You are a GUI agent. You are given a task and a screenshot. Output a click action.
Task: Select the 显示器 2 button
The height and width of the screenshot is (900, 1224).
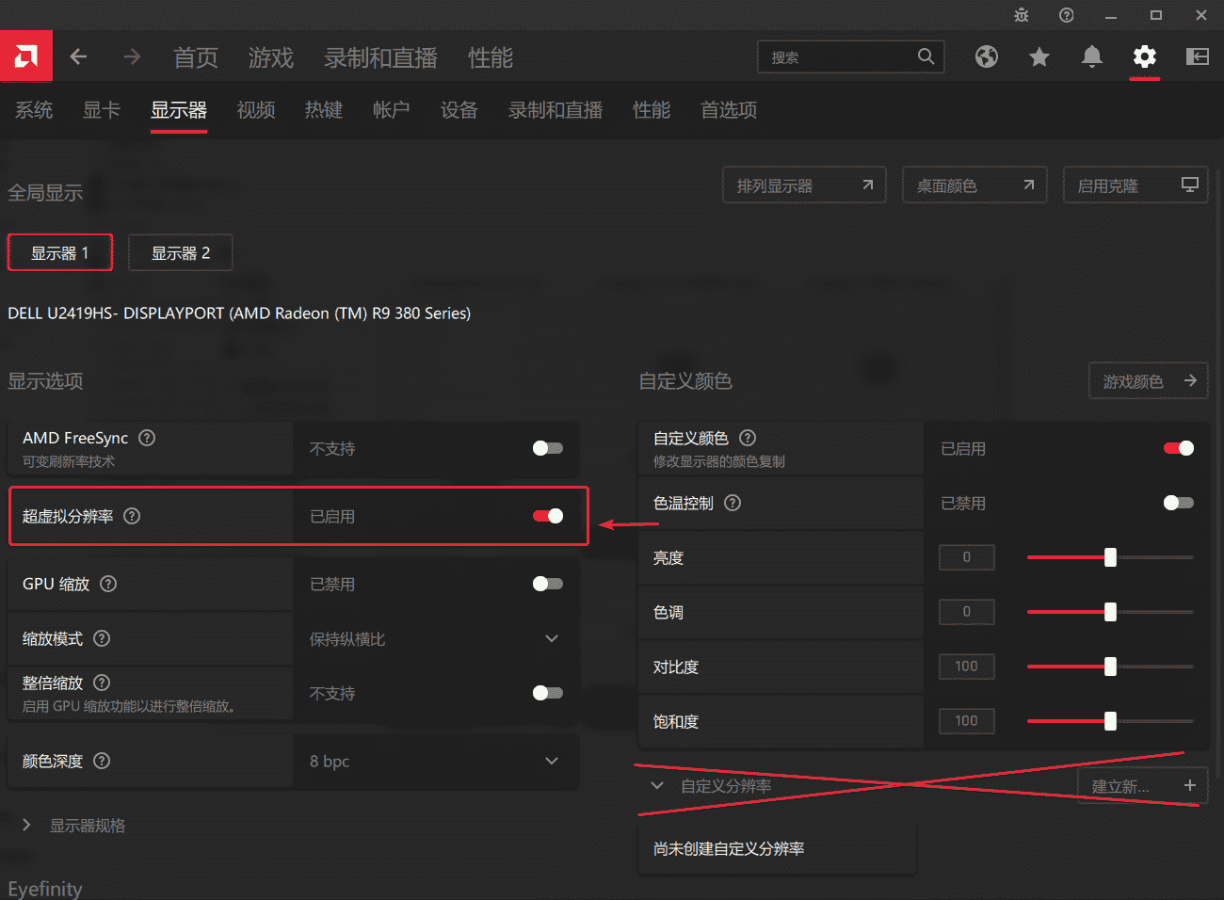[181, 253]
